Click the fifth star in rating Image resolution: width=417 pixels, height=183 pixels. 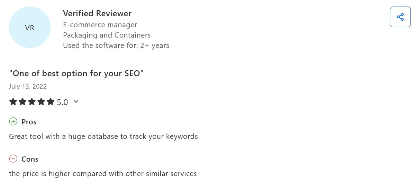tap(51, 102)
